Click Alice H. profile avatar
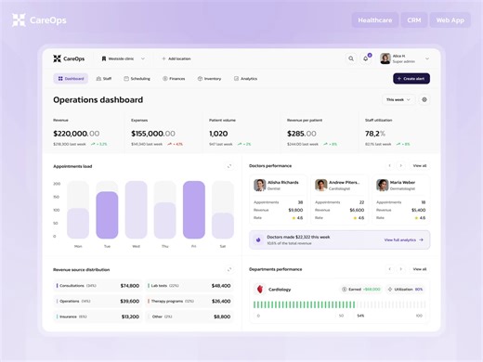The height and width of the screenshot is (362, 483). tap(385, 58)
